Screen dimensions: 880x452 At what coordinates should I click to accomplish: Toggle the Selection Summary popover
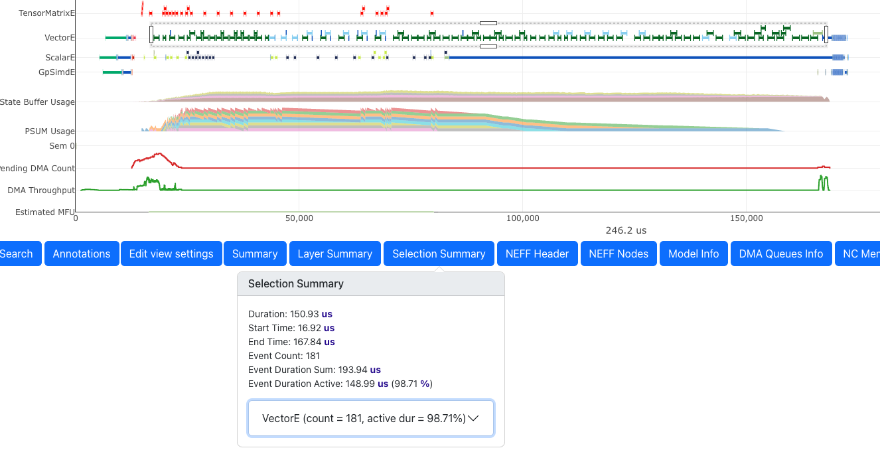[439, 254]
